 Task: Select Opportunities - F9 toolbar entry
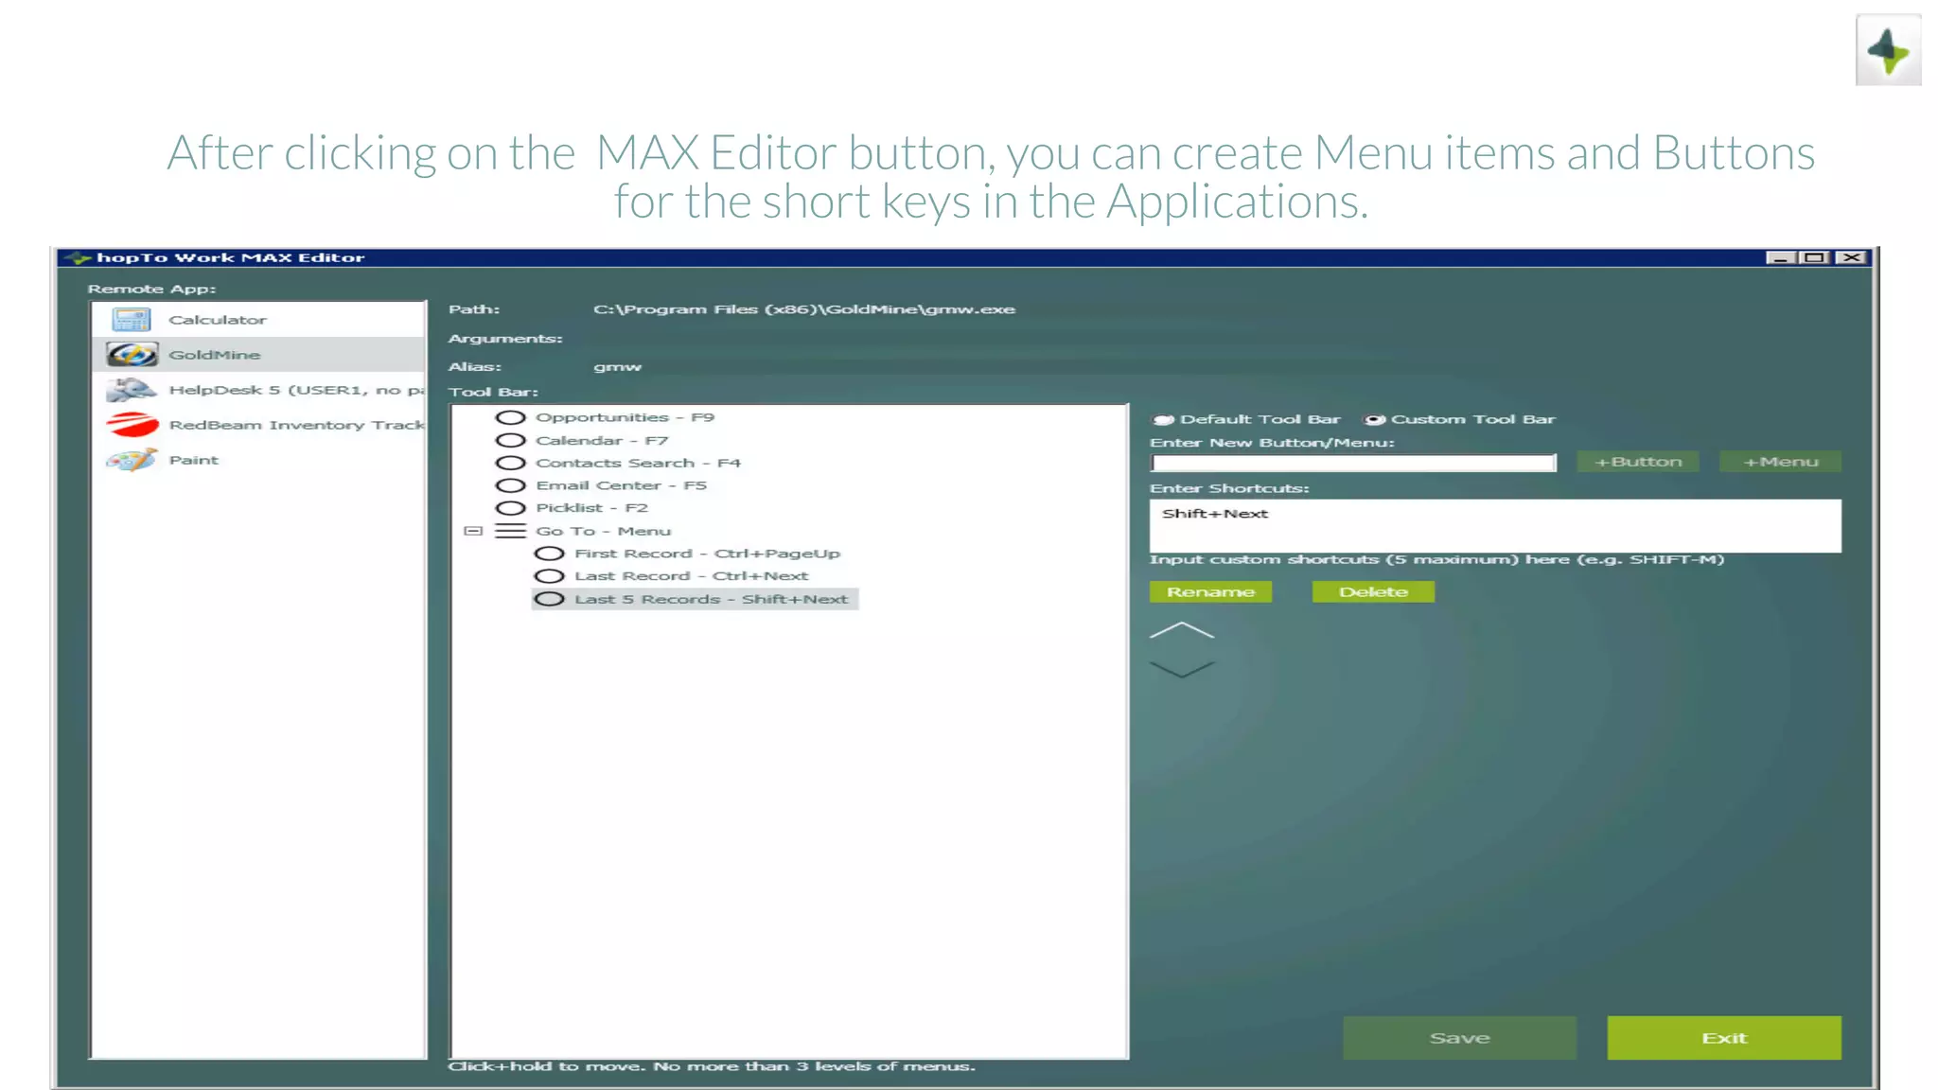pyautogui.click(x=625, y=417)
